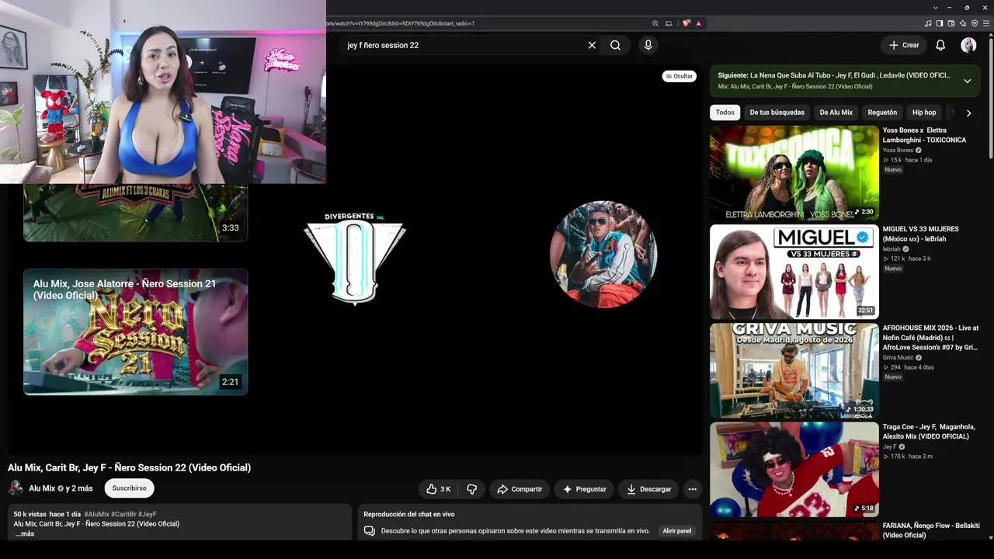Image resolution: width=994 pixels, height=559 pixels.
Task: Toggle the browser sidebar panel icon
Action: click(940, 23)
